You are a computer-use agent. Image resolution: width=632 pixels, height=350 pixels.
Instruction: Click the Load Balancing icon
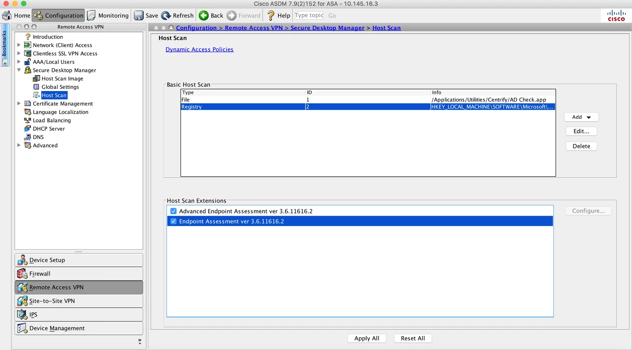point(28,120)
